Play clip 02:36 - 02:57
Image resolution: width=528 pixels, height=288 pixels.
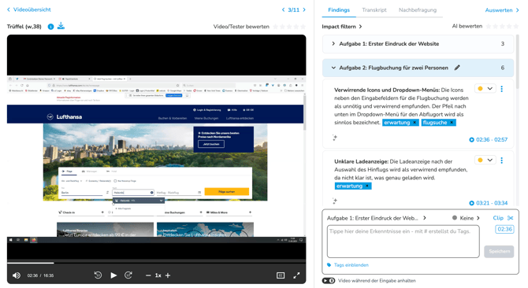(489, 139)
